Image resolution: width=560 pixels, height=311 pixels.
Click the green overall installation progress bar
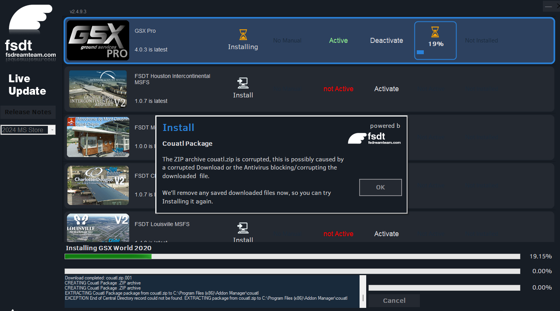click(292, 256)
